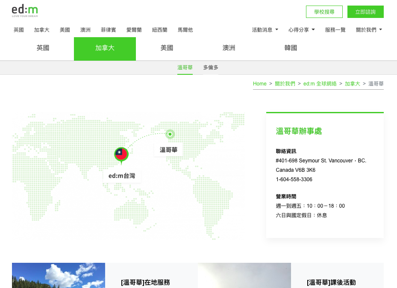The height and width of the screenshot is (288, 397).
Task: Expand the 活動消息 dropdown menu
Action: (265, 30)
